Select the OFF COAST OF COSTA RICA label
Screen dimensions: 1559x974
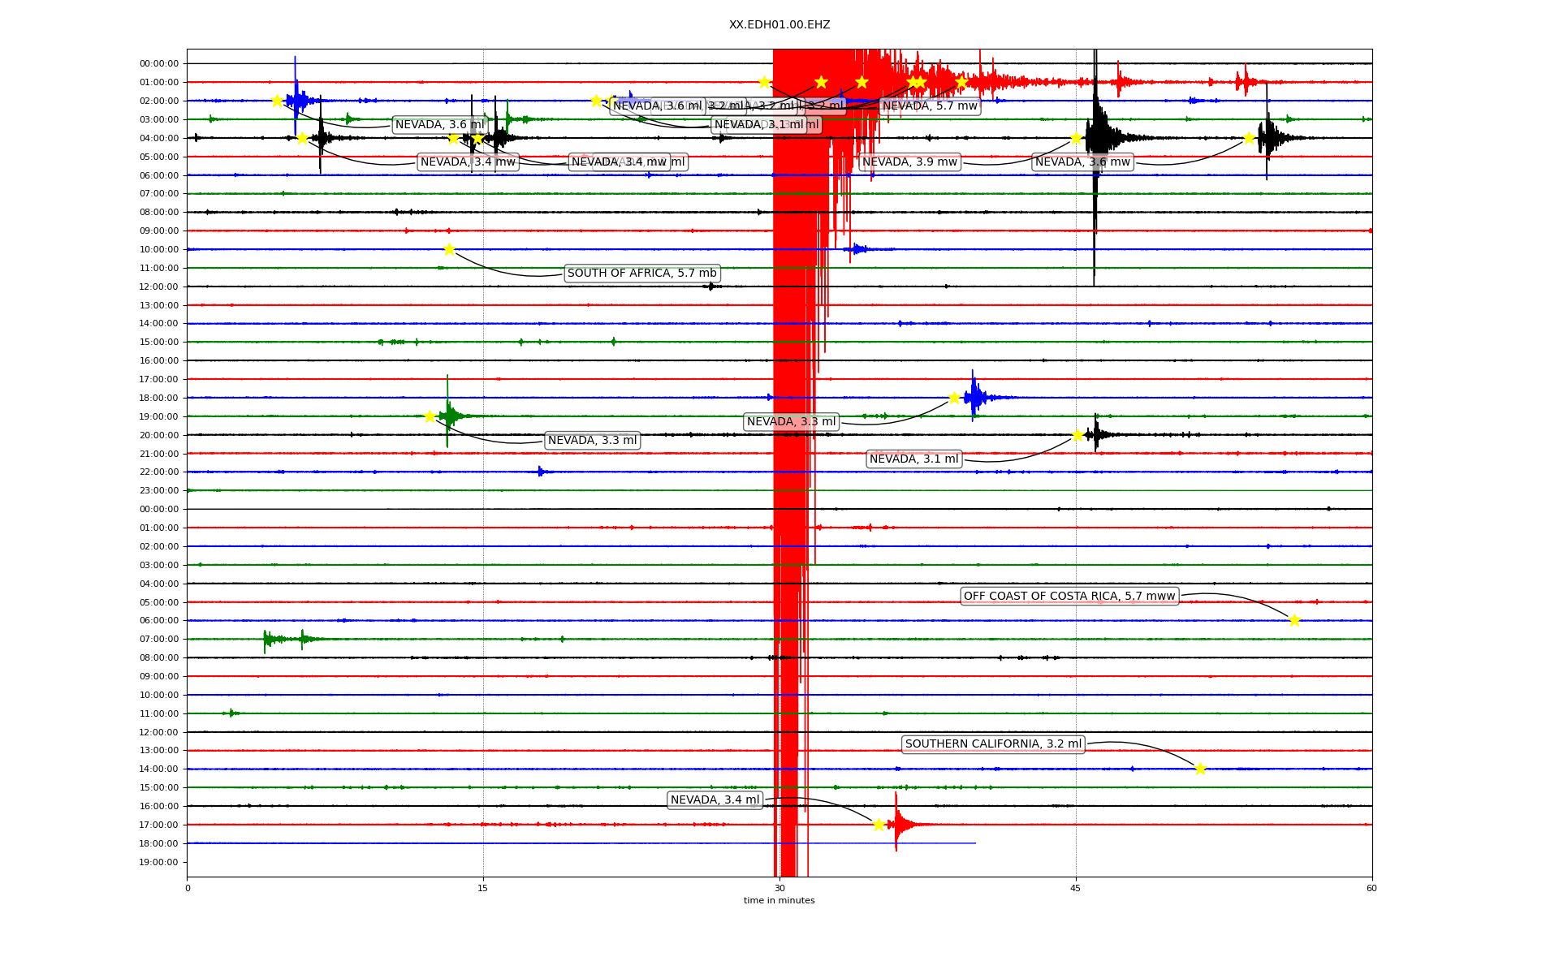coord(1069,596)
